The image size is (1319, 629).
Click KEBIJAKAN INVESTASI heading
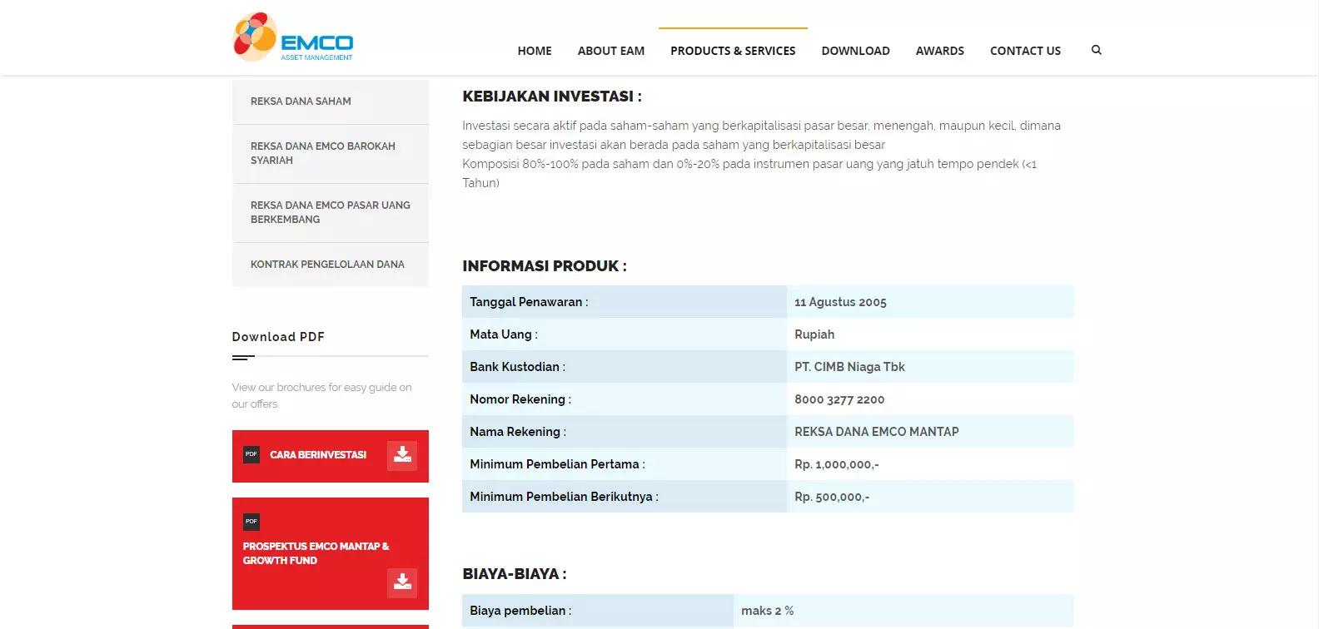(552, 97)
